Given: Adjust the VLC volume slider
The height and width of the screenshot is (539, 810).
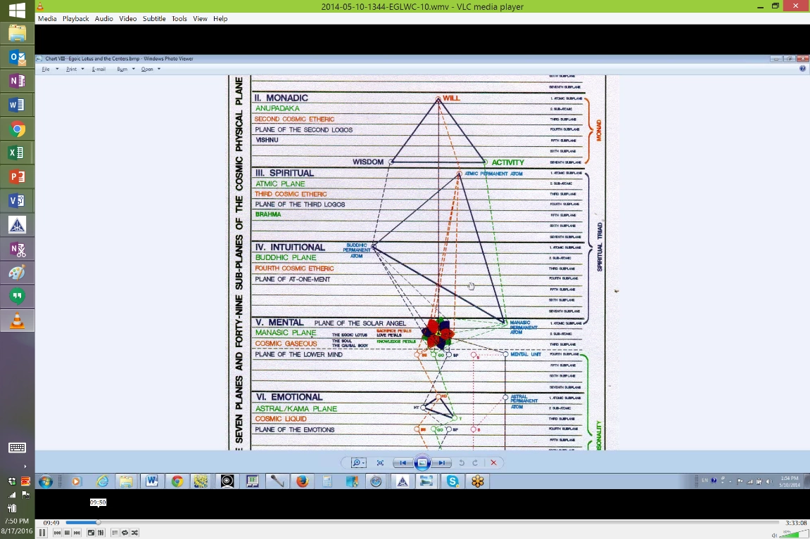Looking at the screenshot, I should [795, 534].
